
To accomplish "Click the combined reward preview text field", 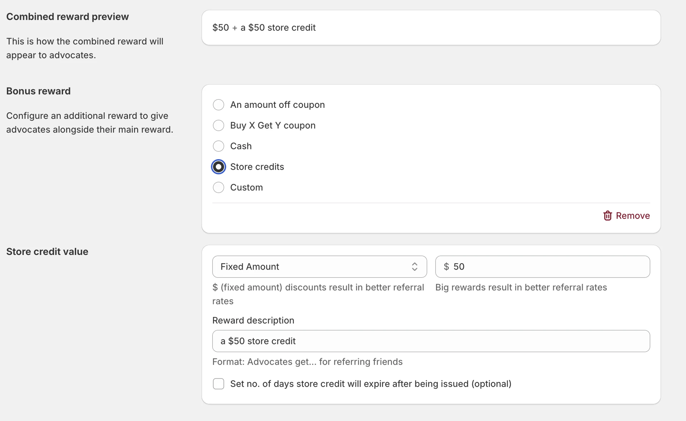I will (431, 27).
